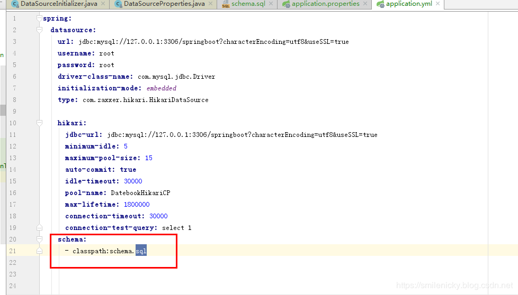Open the schema.sql tab

pos(248,4)
